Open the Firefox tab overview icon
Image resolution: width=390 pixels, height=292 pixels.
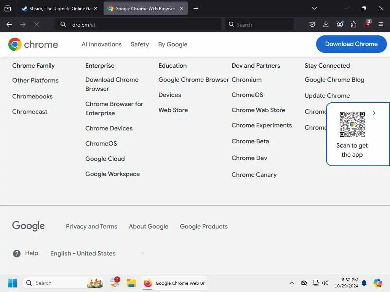pyautogui.click(x=8, y=8)
